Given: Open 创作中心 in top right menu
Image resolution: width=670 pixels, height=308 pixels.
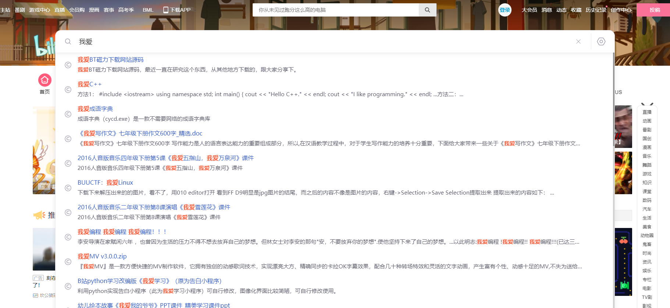Looking at the screenshot, I should point(621,10).
